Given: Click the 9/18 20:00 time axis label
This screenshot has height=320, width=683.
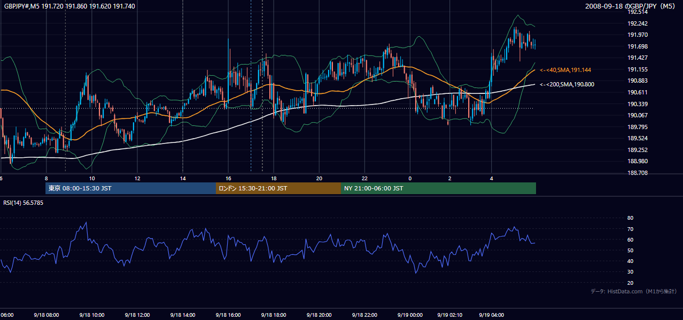Looking at the screenshot, I should point(319,315).
